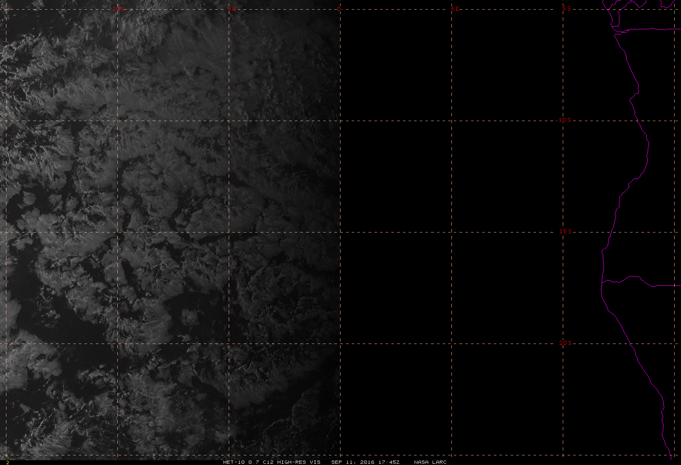Click the 5E longitude label
The height and width of the screenshot is (465, 681).
pos(455,9)
